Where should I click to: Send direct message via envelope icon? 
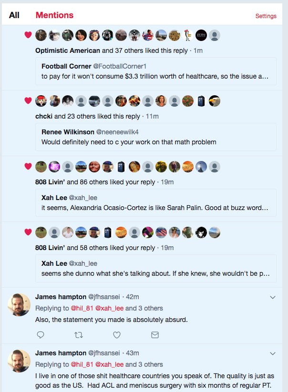(x=155, y=335)
